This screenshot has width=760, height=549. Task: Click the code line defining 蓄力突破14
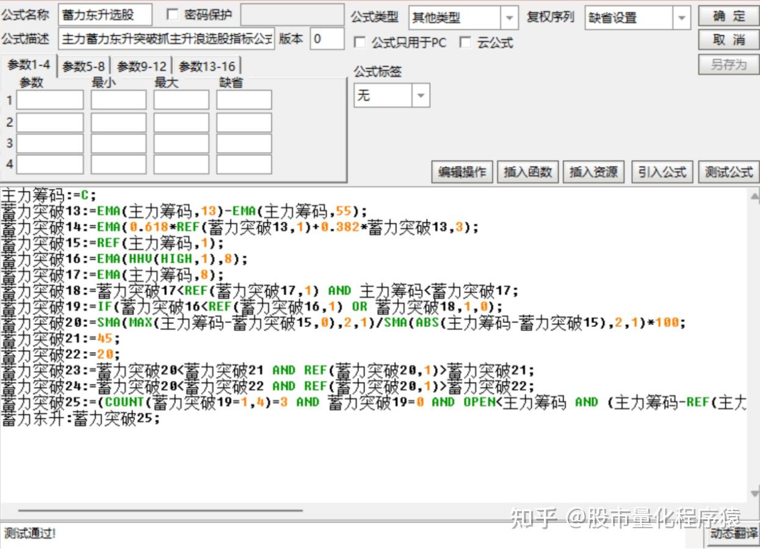point(240,227)
